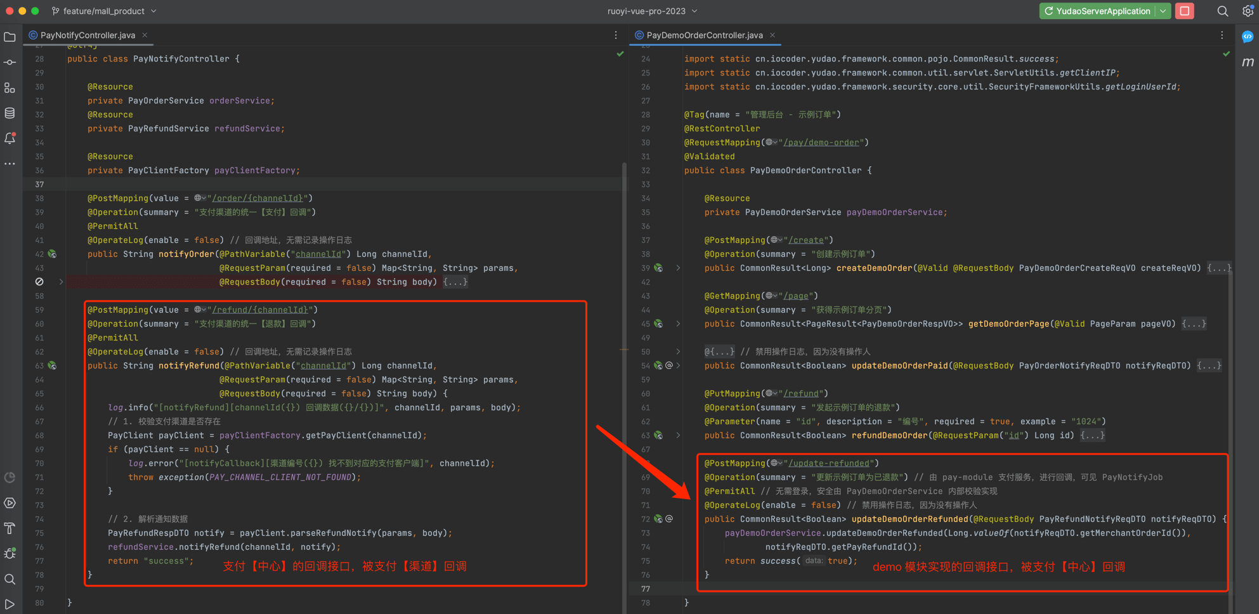Expand the folded notifyOrder method body
This screenshot has height=614, width=1259.
(x=455, y=282)
